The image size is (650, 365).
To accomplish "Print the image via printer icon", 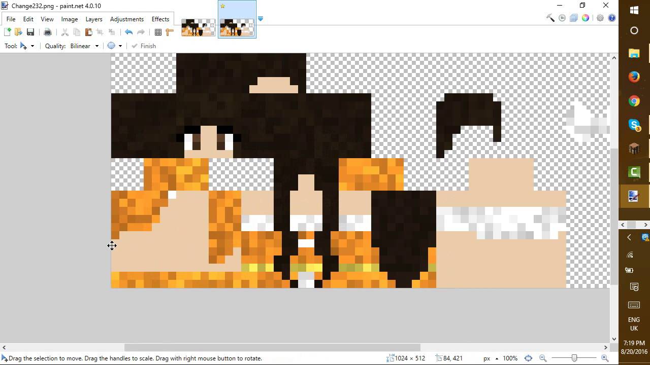I will pos(48,32).
